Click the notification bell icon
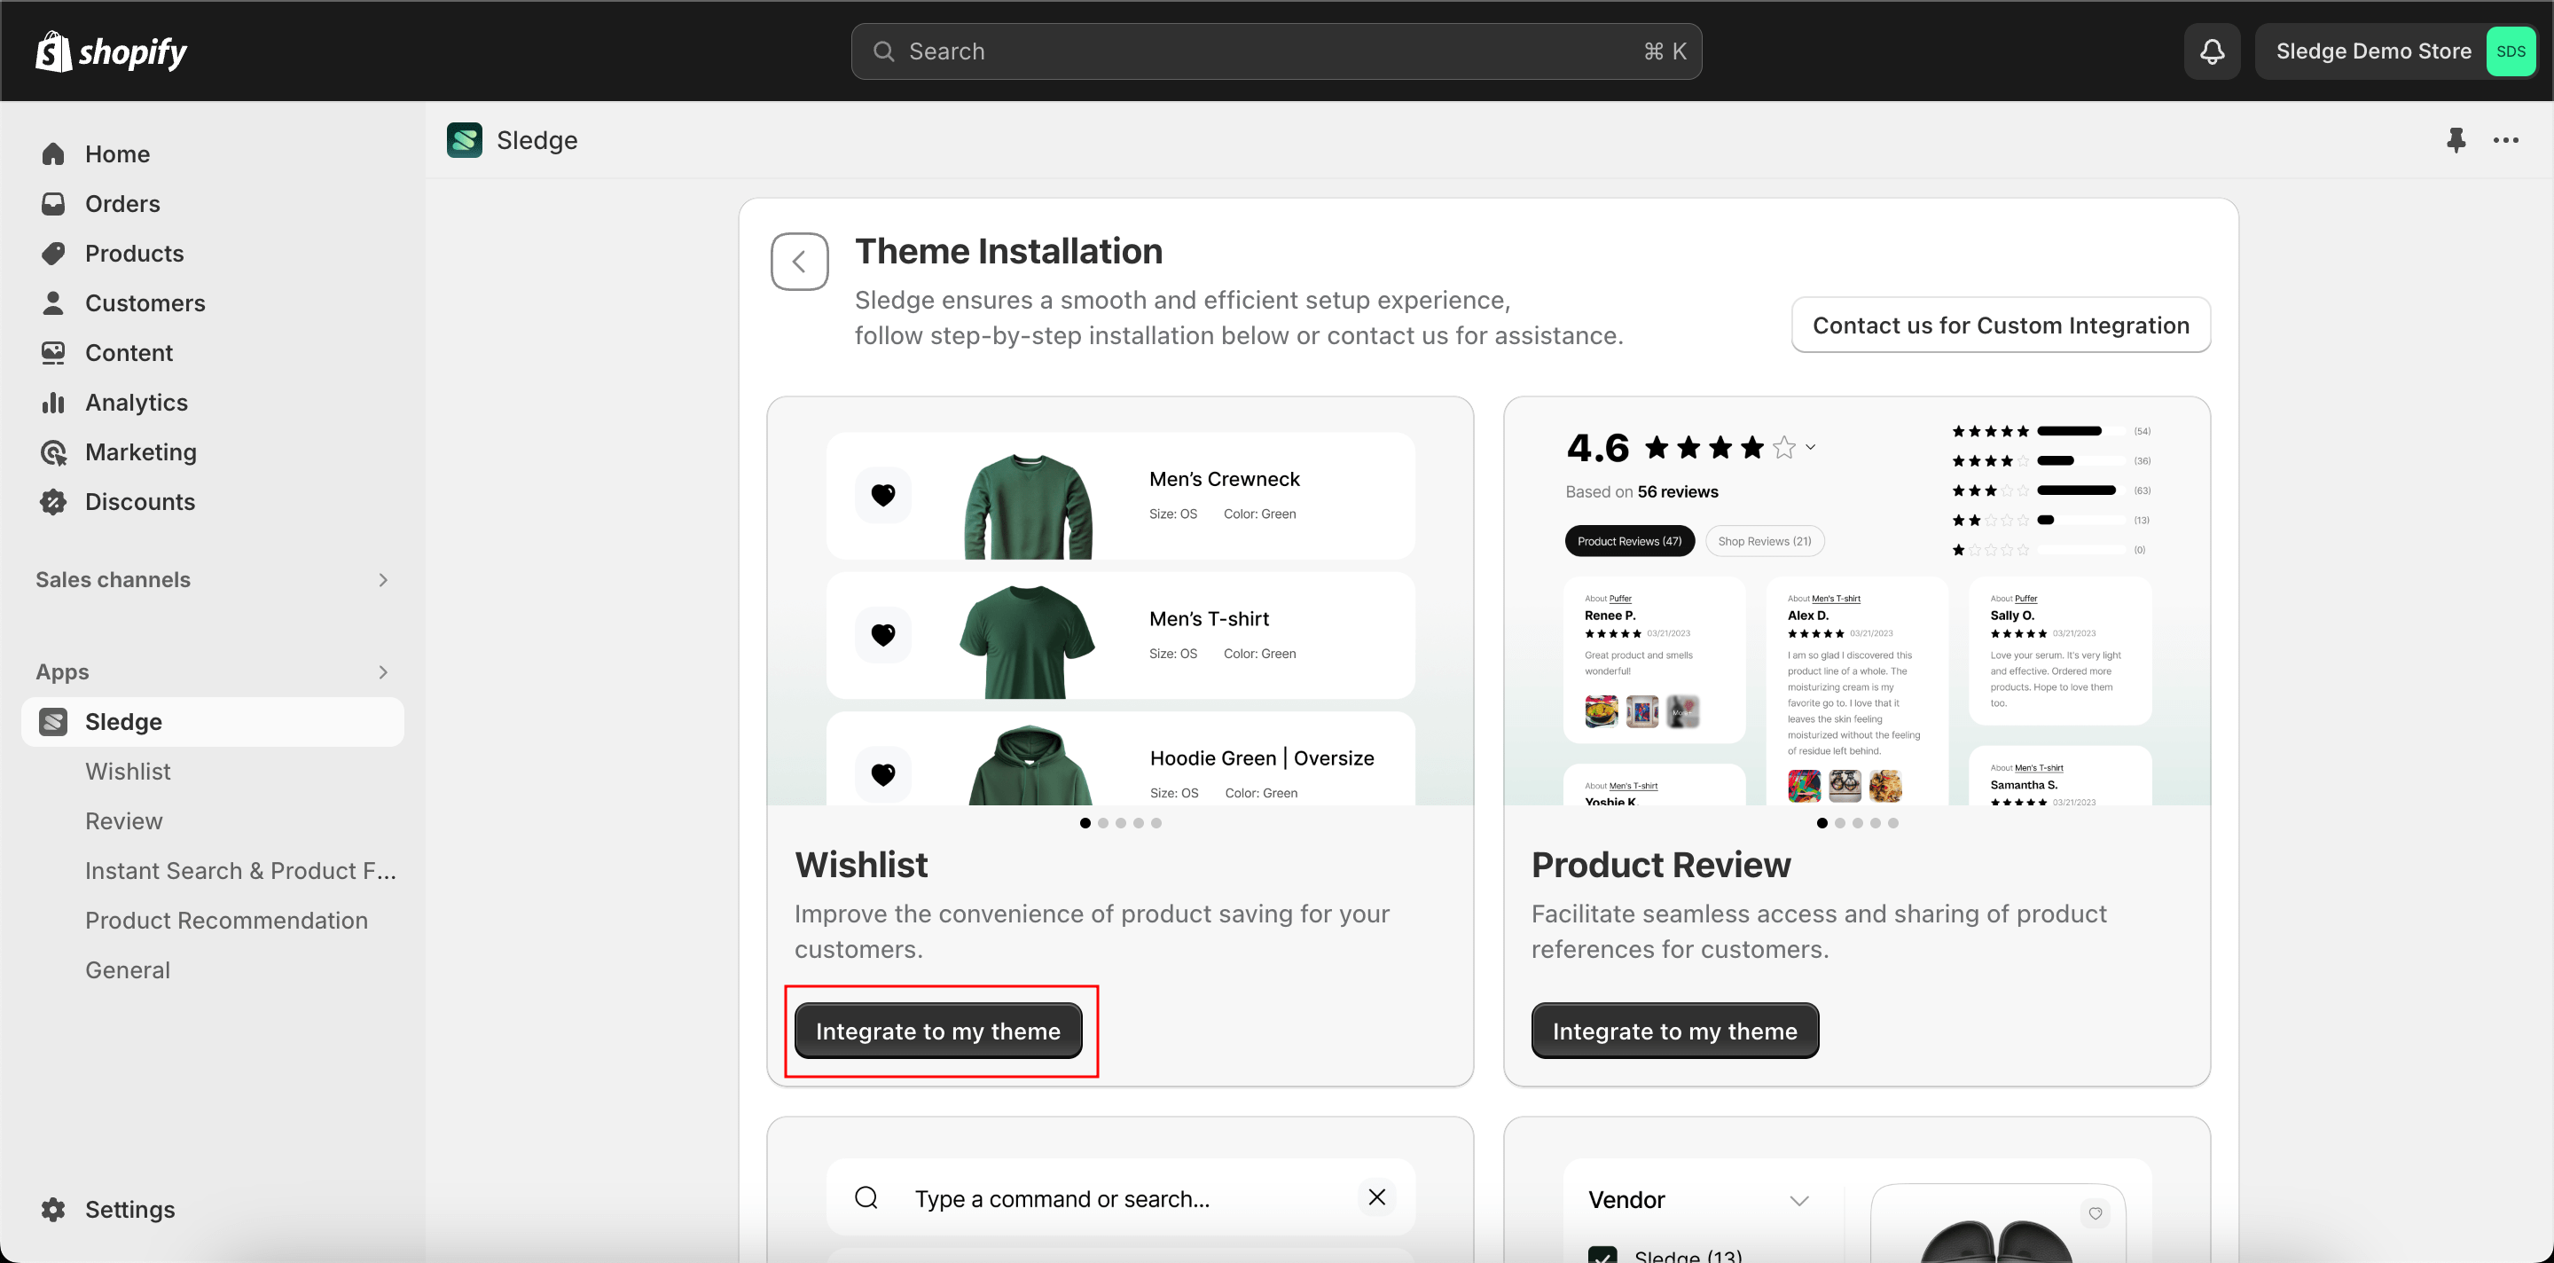 2212,51
